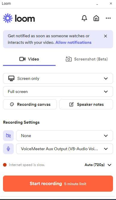The image size is (116, 200).
Task: Toggle the camera off icon
Action: pos(8,136)
